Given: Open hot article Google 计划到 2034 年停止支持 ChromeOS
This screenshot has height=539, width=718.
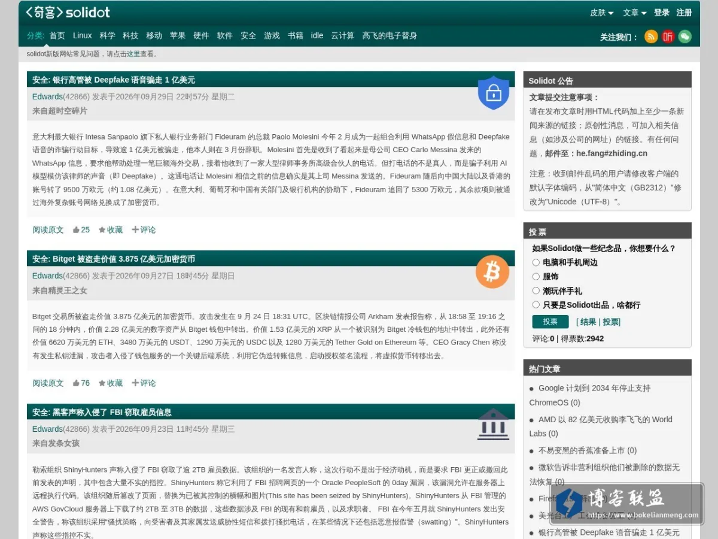Looking at the screenshot, I should point(589,395).
